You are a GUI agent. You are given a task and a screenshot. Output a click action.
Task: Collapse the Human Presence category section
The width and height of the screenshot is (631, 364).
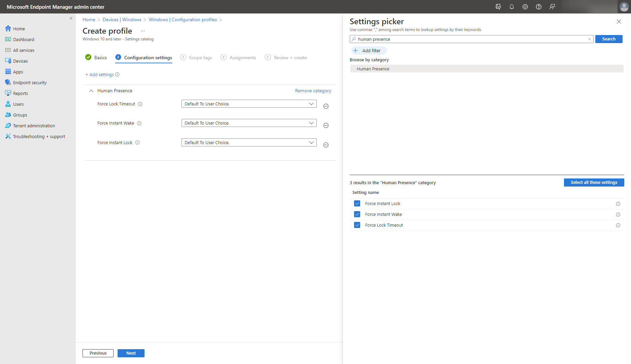pos(91,91)
